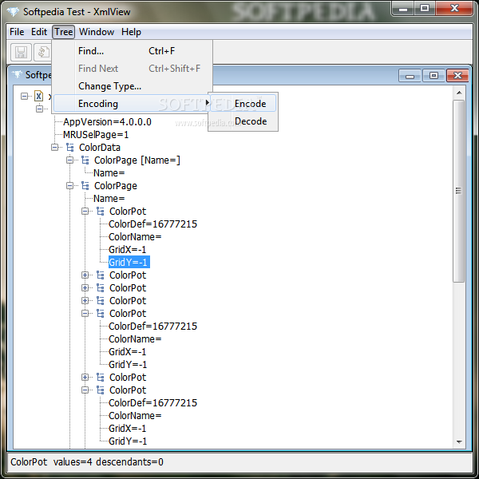Click the Save floppy disk toolbar icon

pos(21,52)
